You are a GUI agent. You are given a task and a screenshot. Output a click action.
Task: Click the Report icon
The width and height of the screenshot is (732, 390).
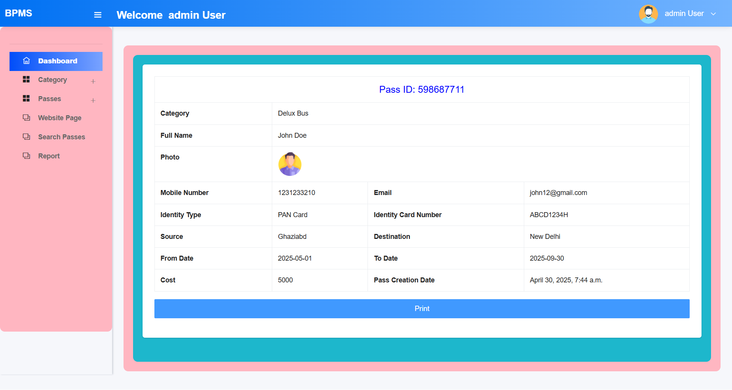[x=26, y=156]
